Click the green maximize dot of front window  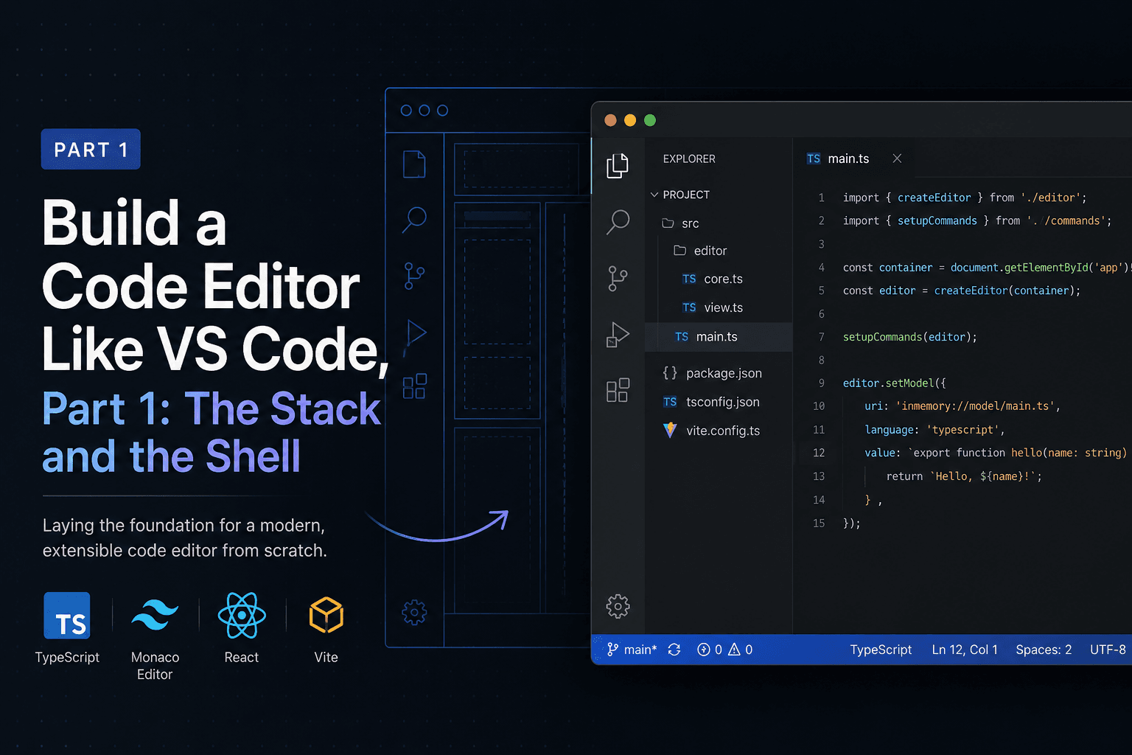pyautogui.click(x=650, y=120)
